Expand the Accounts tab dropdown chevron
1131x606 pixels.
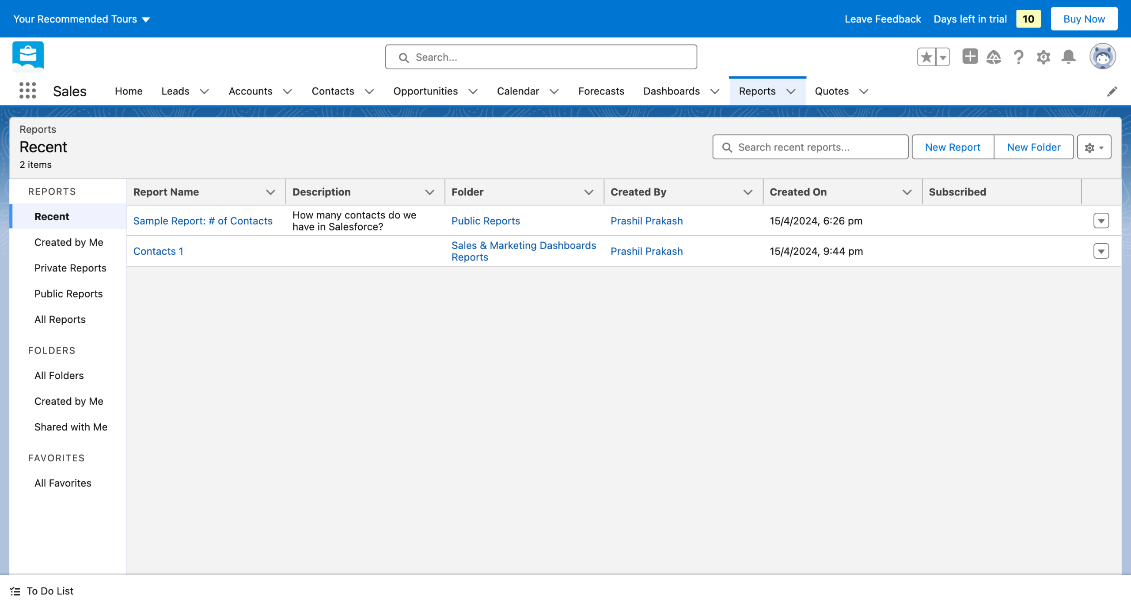(287, 91)
